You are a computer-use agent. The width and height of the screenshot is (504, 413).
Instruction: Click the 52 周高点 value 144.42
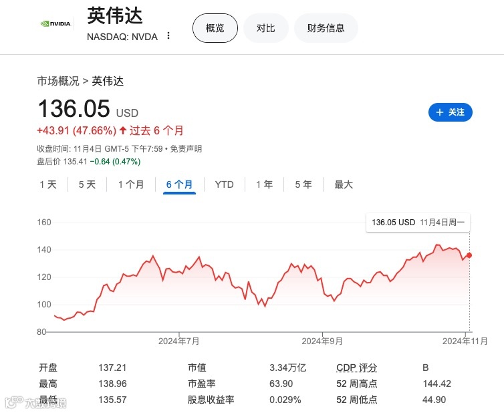[436, 384]
